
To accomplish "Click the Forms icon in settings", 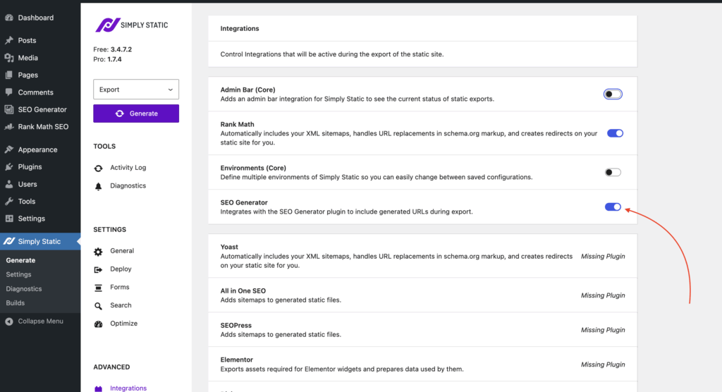I will pos(98,288).
